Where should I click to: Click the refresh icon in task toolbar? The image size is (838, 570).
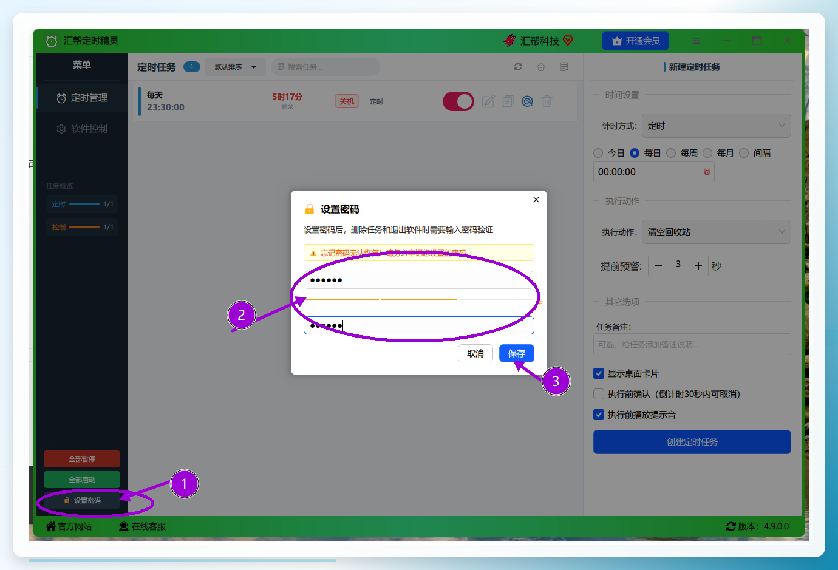(518, 67)
